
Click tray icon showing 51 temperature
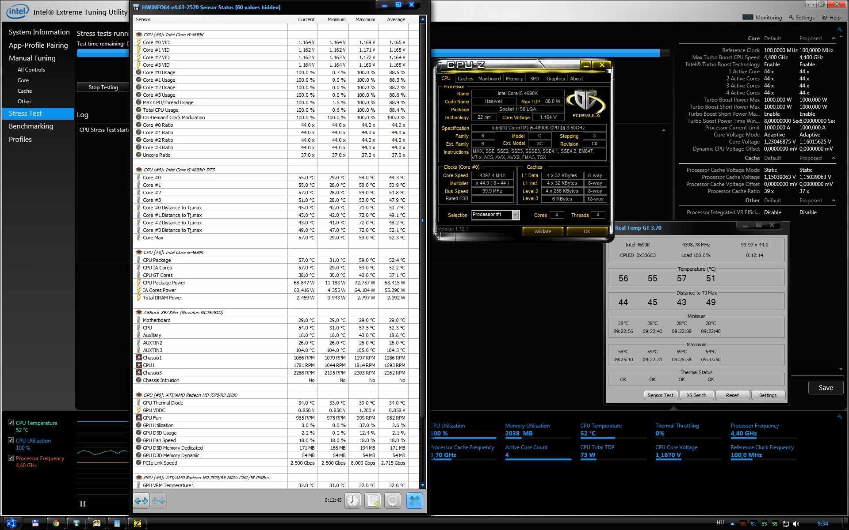(753, 524)
